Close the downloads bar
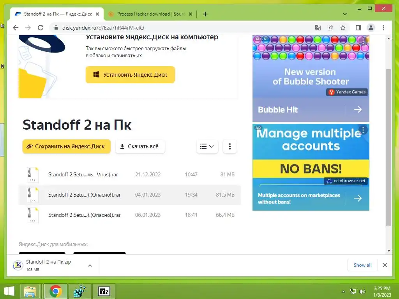 [385, 265]
